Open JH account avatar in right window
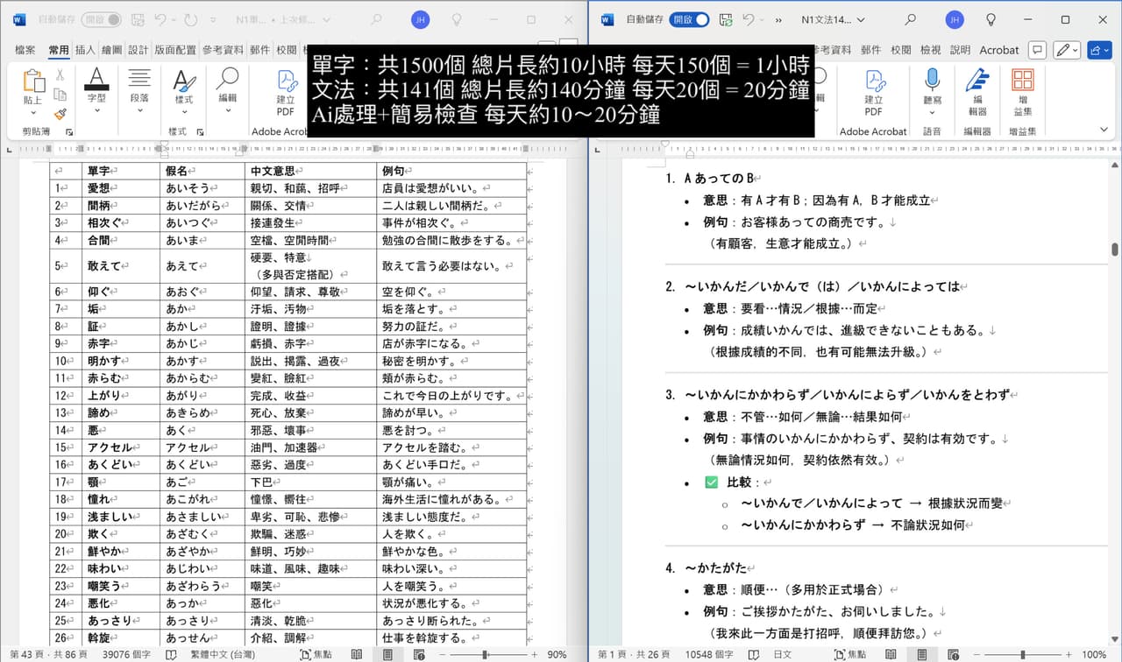Viewport: 1122px width, 662px height. click(x=955, y=19)
